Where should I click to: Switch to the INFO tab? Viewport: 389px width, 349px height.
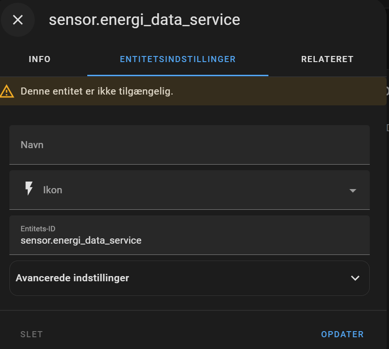39,59
